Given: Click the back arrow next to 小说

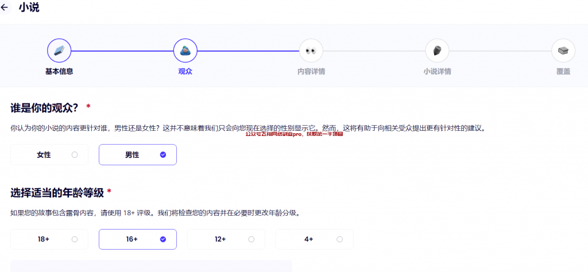Looking at the screenshot, I should 6,8.
